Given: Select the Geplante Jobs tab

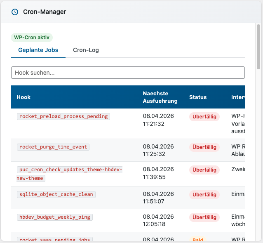Looking at the screenshot, I should [38, 50].
